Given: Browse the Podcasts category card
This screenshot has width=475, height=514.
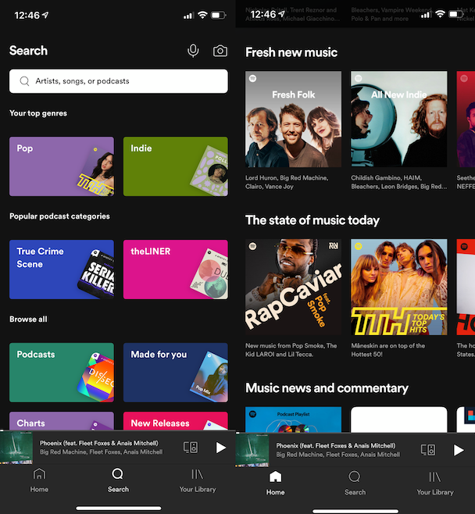Looking at the screenshot, I should [x=62, y=373].
